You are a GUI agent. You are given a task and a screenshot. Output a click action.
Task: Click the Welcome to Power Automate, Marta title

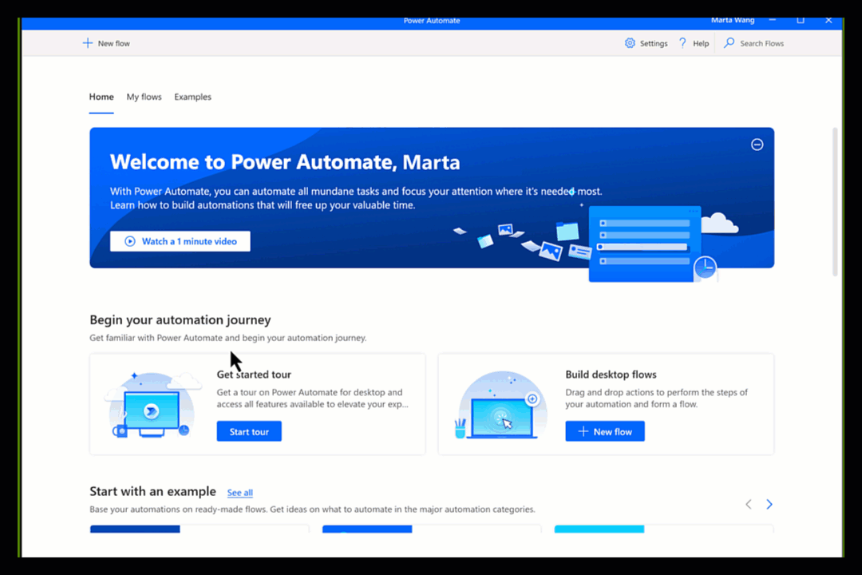pos(285,162)
